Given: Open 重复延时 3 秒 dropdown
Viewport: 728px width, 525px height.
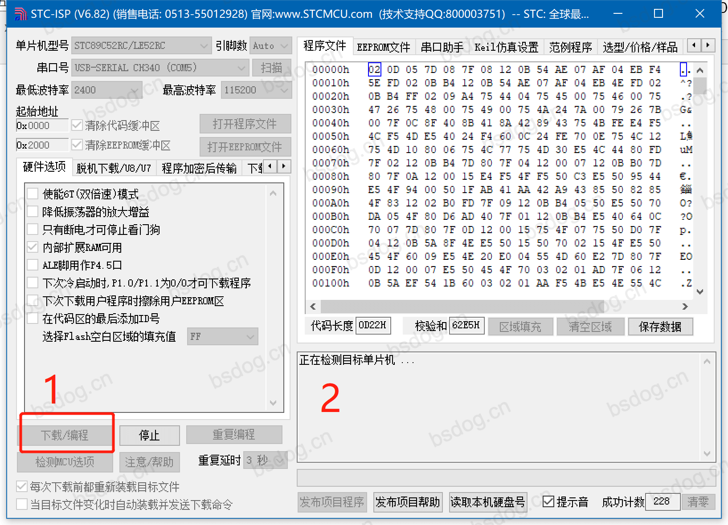Looking at the screenshot, I should tap(266, 460).
